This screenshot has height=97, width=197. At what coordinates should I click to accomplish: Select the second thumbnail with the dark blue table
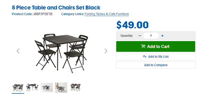pos(32,88)
